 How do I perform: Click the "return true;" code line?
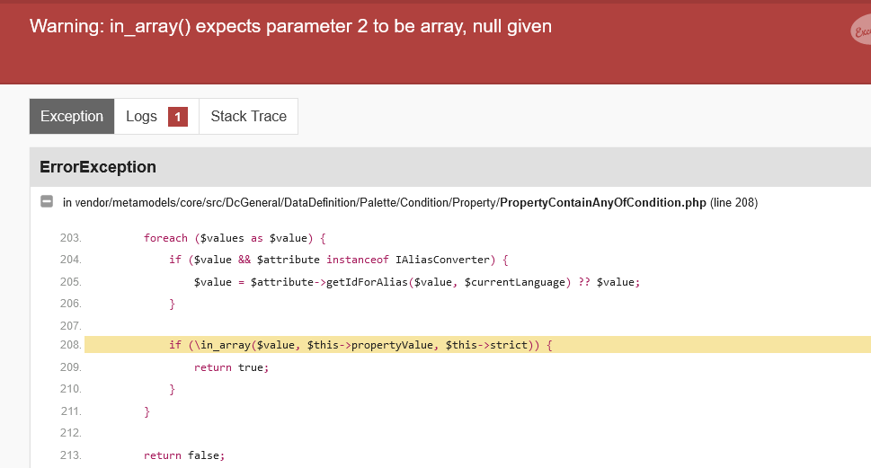coord(231,367)
